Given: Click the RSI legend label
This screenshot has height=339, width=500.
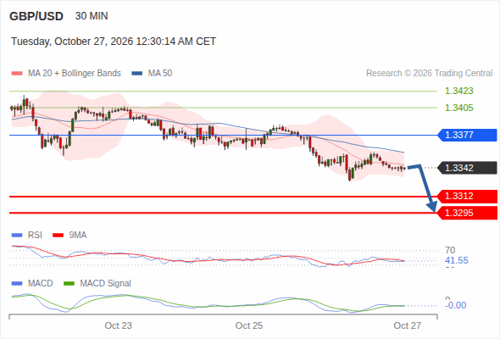Looking at the screenshot, I should coord(35,235).
